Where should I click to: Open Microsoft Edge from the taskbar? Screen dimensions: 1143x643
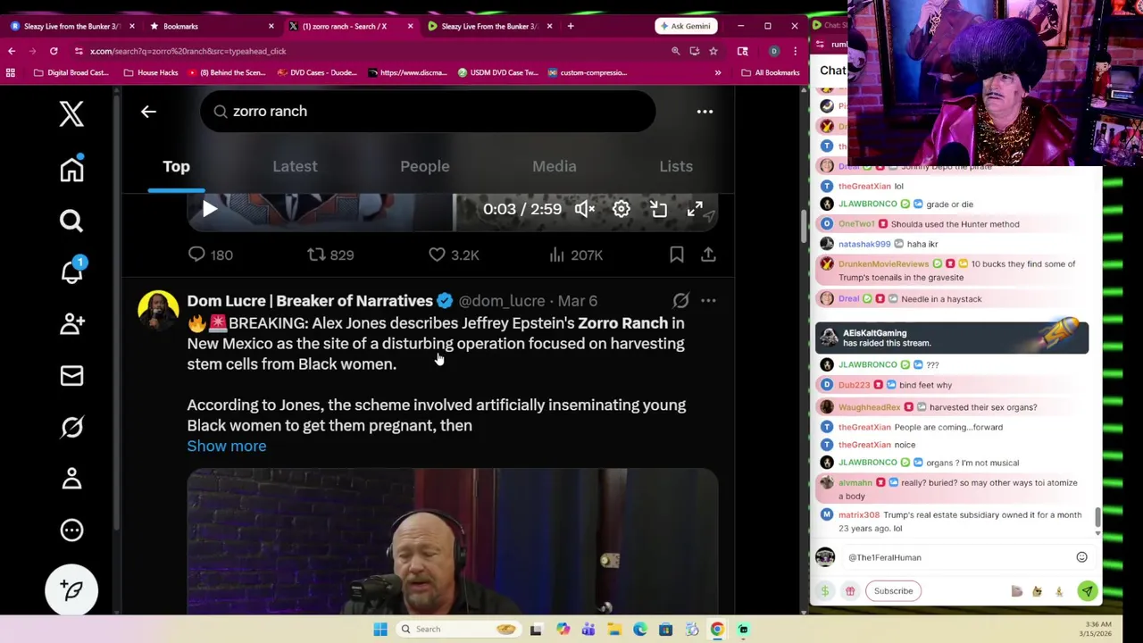tap(640, 629)
